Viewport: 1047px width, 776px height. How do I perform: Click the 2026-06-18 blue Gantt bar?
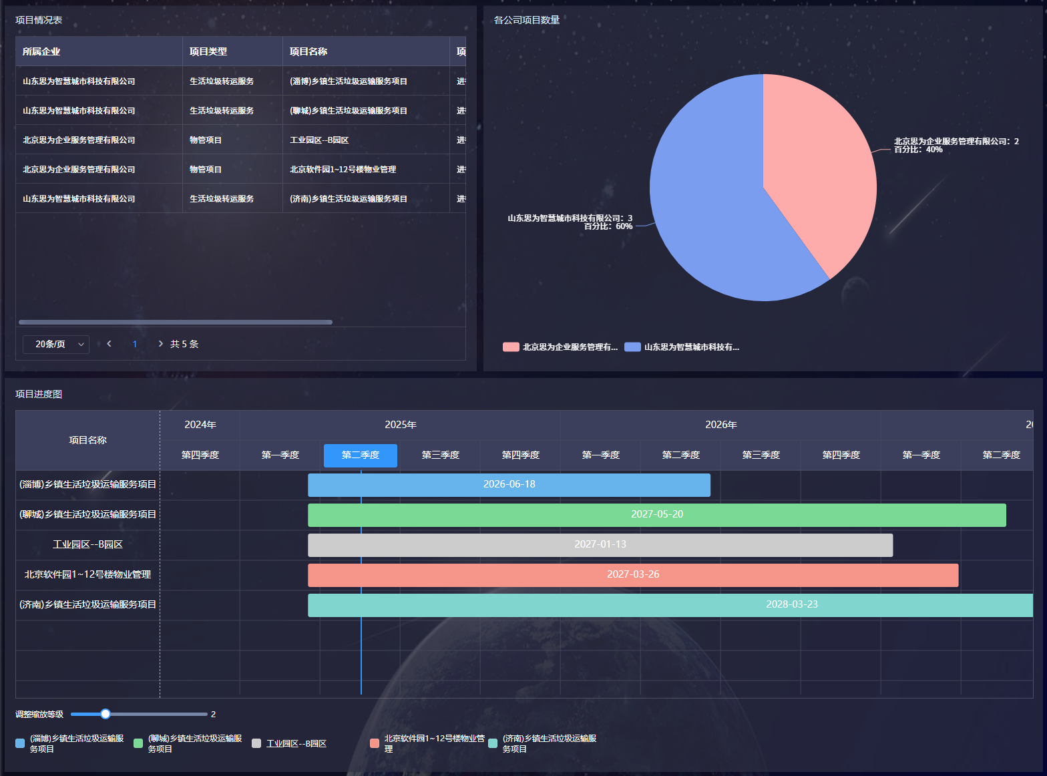509,485
